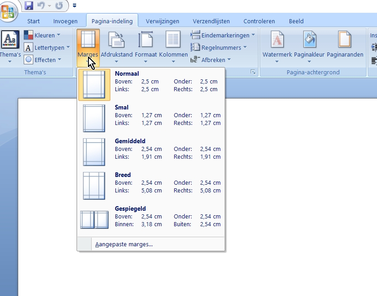The width and height of the screenshot is (377, 296).
Task: Open the page setup dialog launcher
Action: click(x=253, y=73)
